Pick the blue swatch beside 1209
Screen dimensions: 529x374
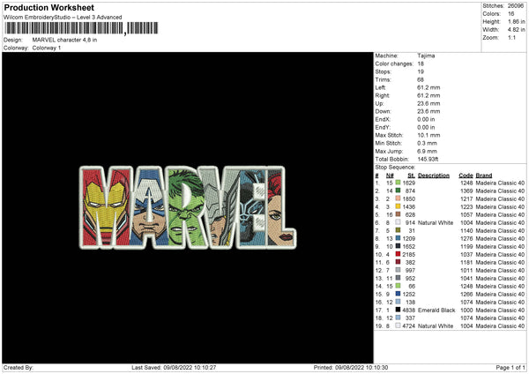coord(399,238)
